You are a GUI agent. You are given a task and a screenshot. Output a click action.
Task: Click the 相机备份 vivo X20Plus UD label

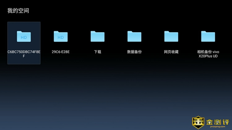[x=208, y=54]
